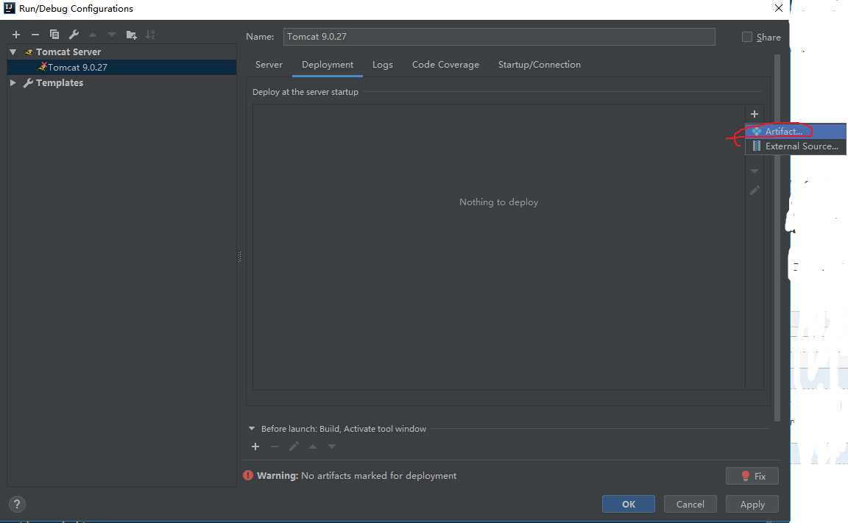The width and height of the screenshot is (848, 523).
Task: Switch to the Startup/Connection tab
Action: tap(539, 64)
